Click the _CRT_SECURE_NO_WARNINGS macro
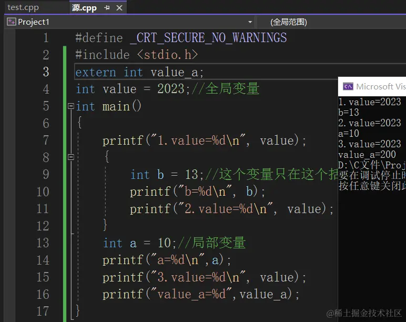 click(x=208, y=38)
